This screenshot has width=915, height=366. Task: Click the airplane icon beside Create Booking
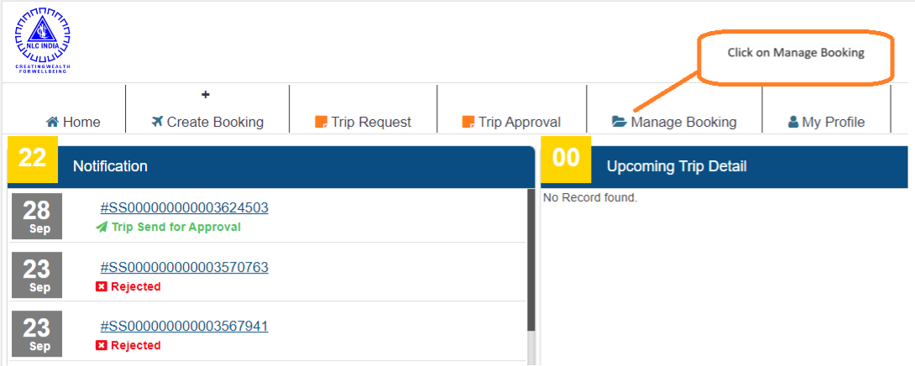pos(157,122)
